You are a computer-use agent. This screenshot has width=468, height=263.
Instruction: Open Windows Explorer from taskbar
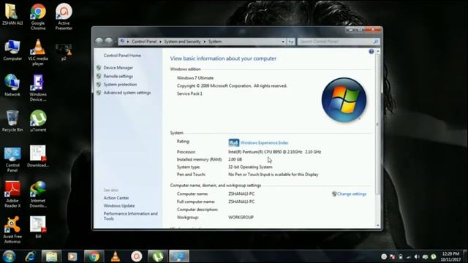click(x=51, y=256)
